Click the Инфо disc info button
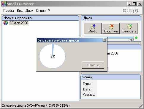Viewport: 144px width, 109px height. (93, 29)
